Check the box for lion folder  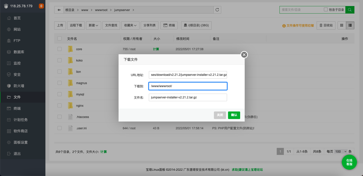tap(60, 72)
